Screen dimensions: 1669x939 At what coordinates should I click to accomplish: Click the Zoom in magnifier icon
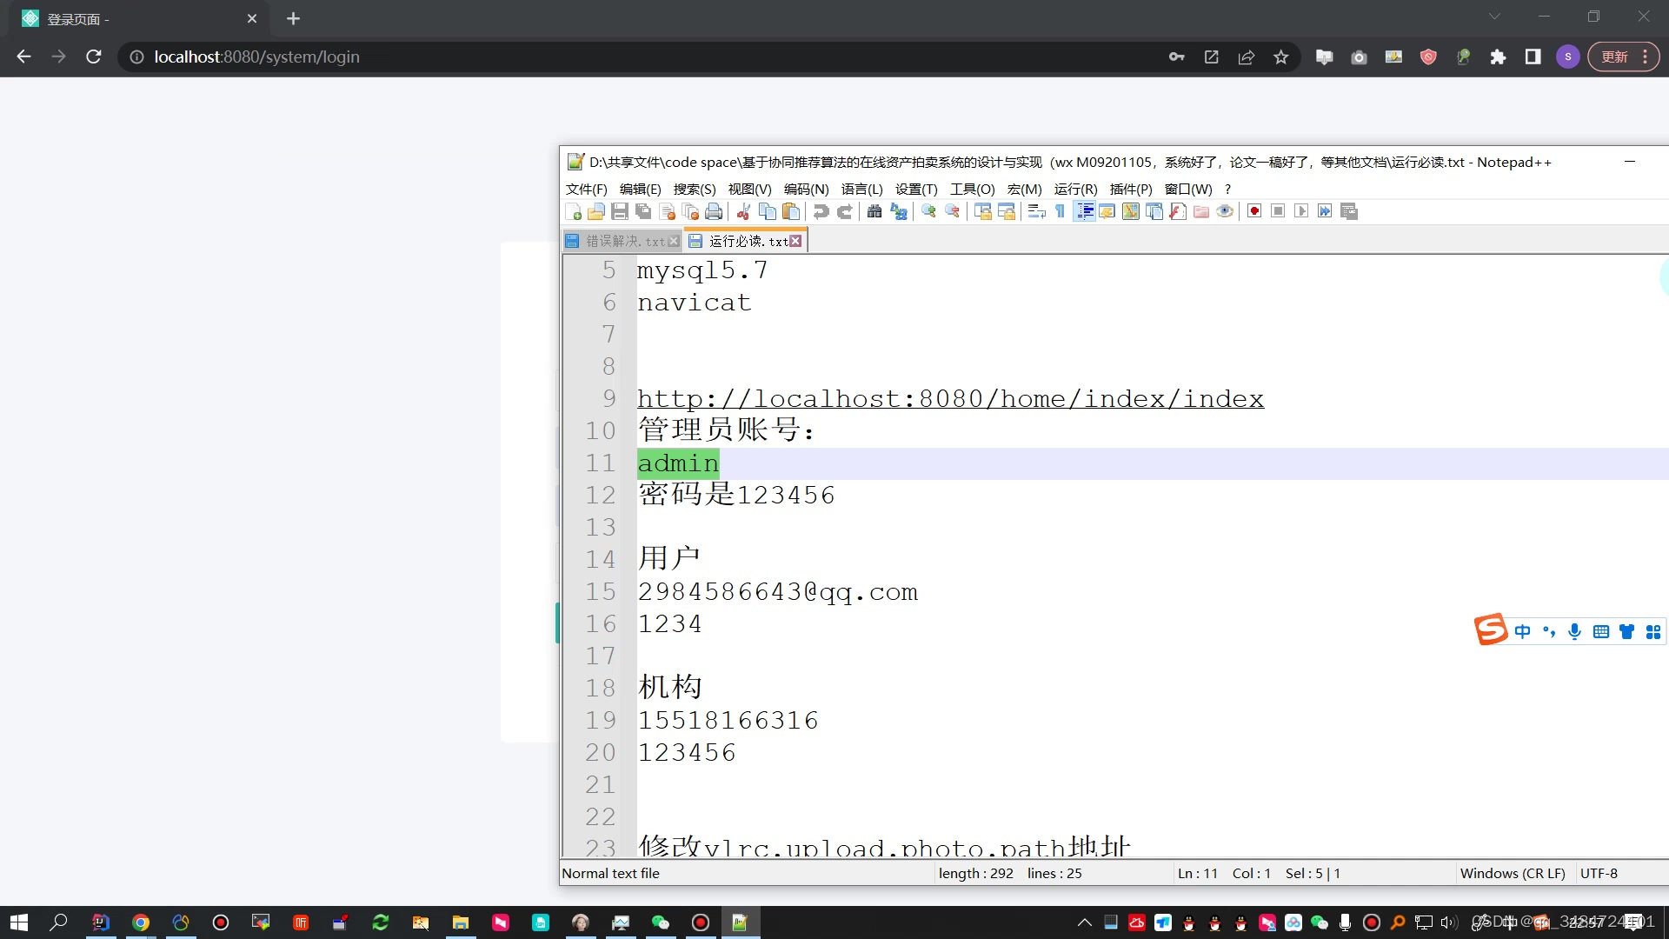click(x=928, y=211)
